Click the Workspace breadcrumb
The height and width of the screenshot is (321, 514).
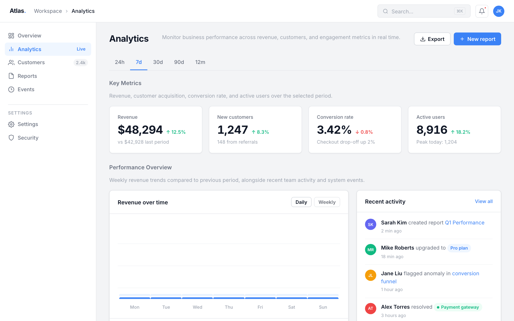click(x=48, y=11)
